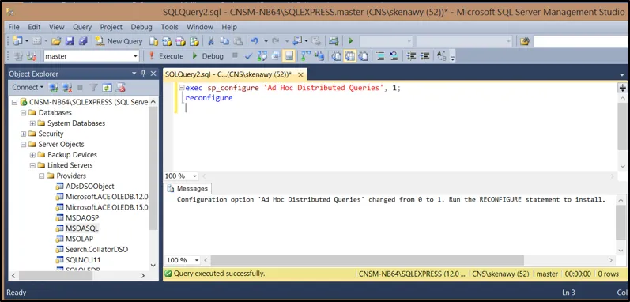Screen dimensions: 630x302
Task: Open the Help menu
Action: point(229,27)
